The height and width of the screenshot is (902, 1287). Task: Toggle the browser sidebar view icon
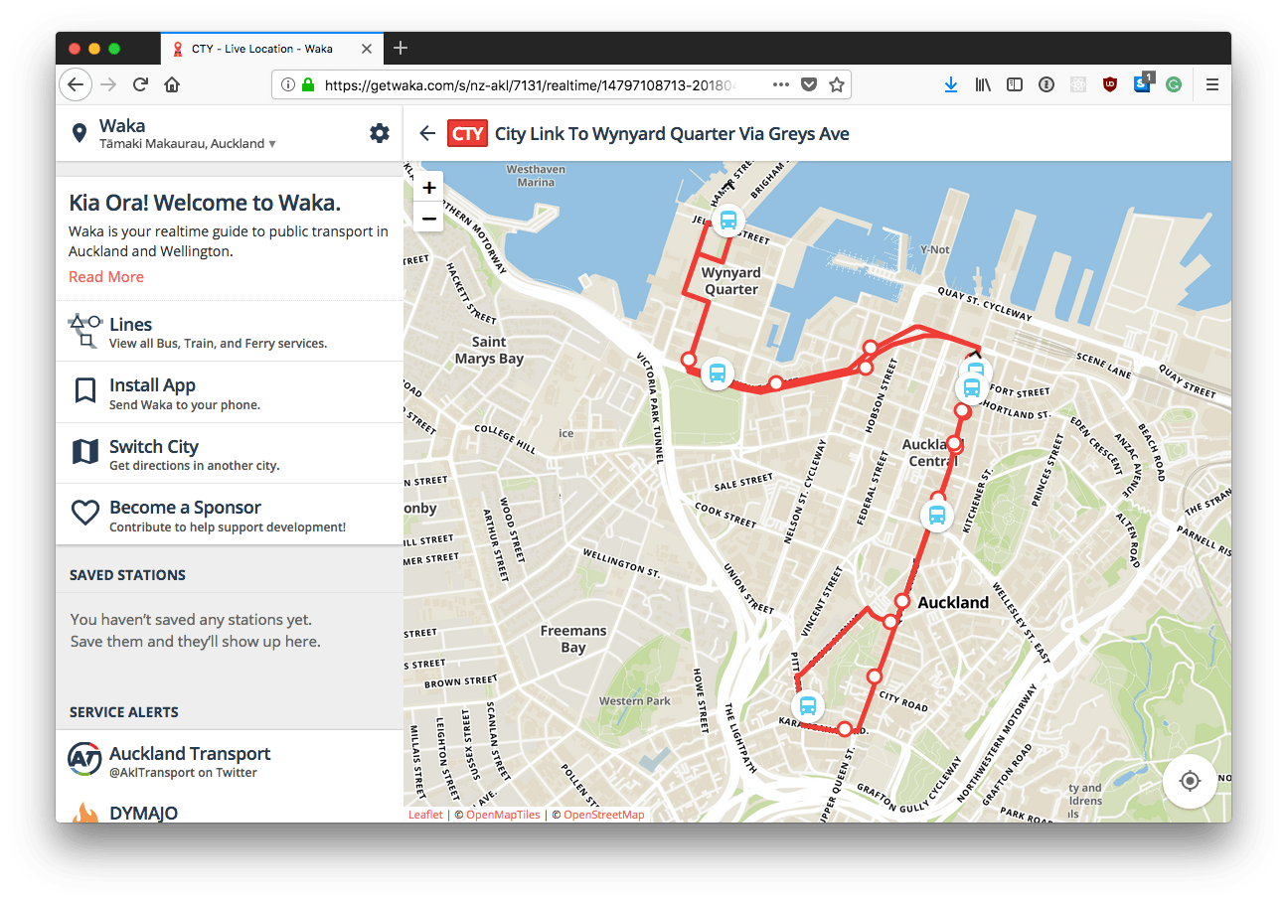pos(1014,85)
